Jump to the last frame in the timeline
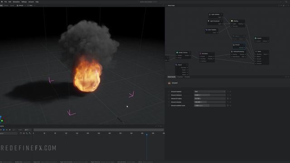 [10, 130]
